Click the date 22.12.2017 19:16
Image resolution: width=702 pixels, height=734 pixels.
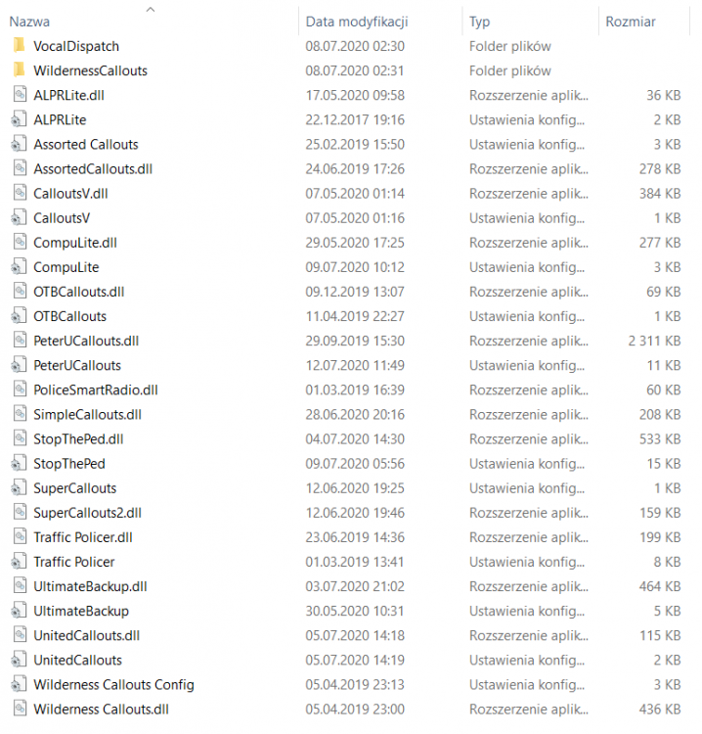(x=355, y=119)
